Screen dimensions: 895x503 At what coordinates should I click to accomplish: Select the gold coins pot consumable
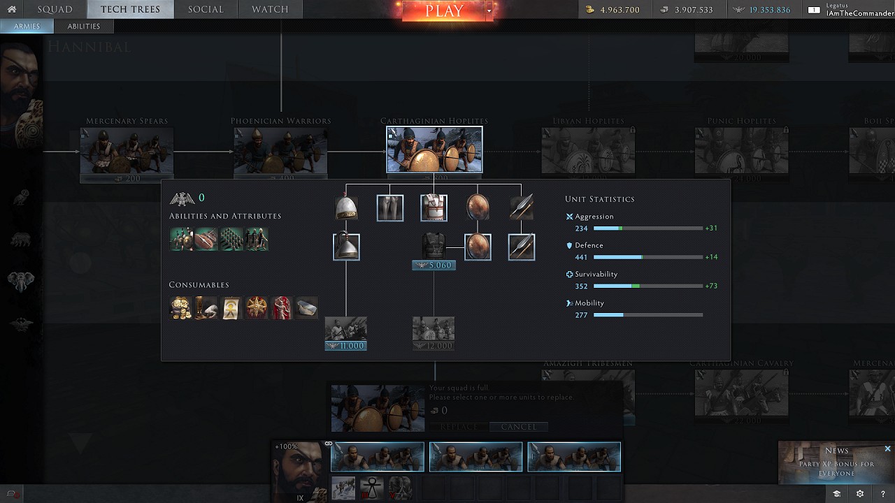tap(181, 307)
